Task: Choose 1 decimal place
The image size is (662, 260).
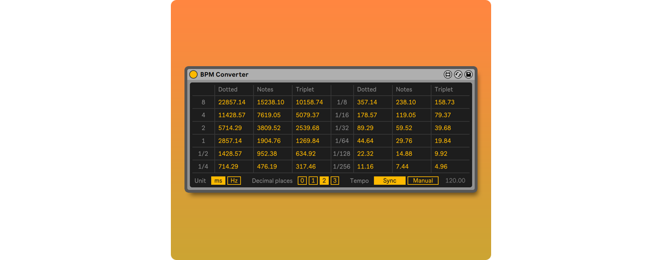Action: pyautogui.click(x=313, y=181)
